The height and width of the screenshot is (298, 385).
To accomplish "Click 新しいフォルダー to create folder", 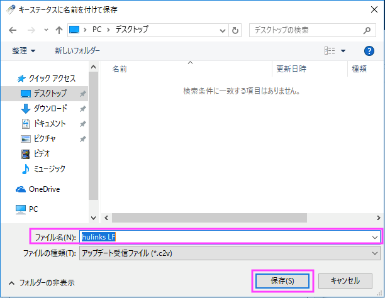I will tap(77, 50).
